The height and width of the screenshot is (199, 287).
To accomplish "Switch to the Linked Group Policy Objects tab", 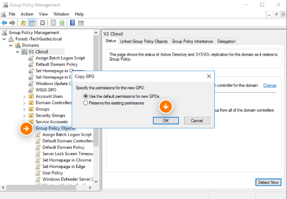I will [144, 41].
